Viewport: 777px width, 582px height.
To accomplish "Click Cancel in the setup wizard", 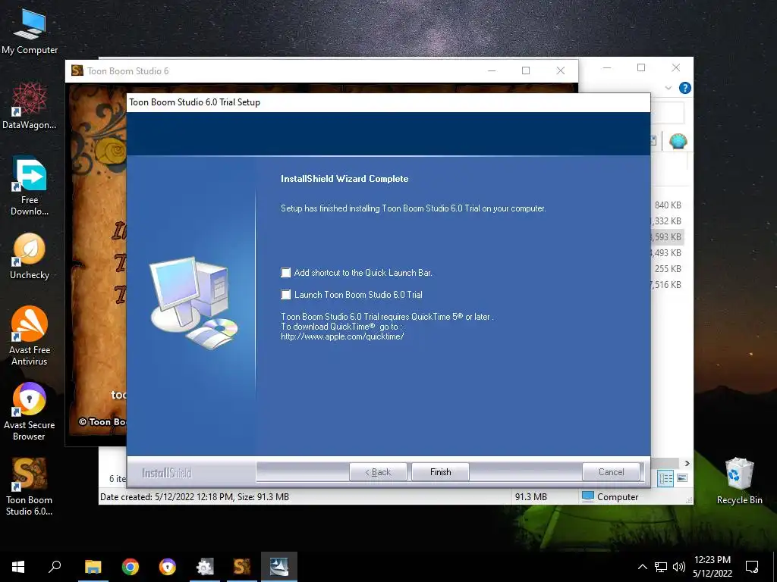I will click(x=611, y=472).
